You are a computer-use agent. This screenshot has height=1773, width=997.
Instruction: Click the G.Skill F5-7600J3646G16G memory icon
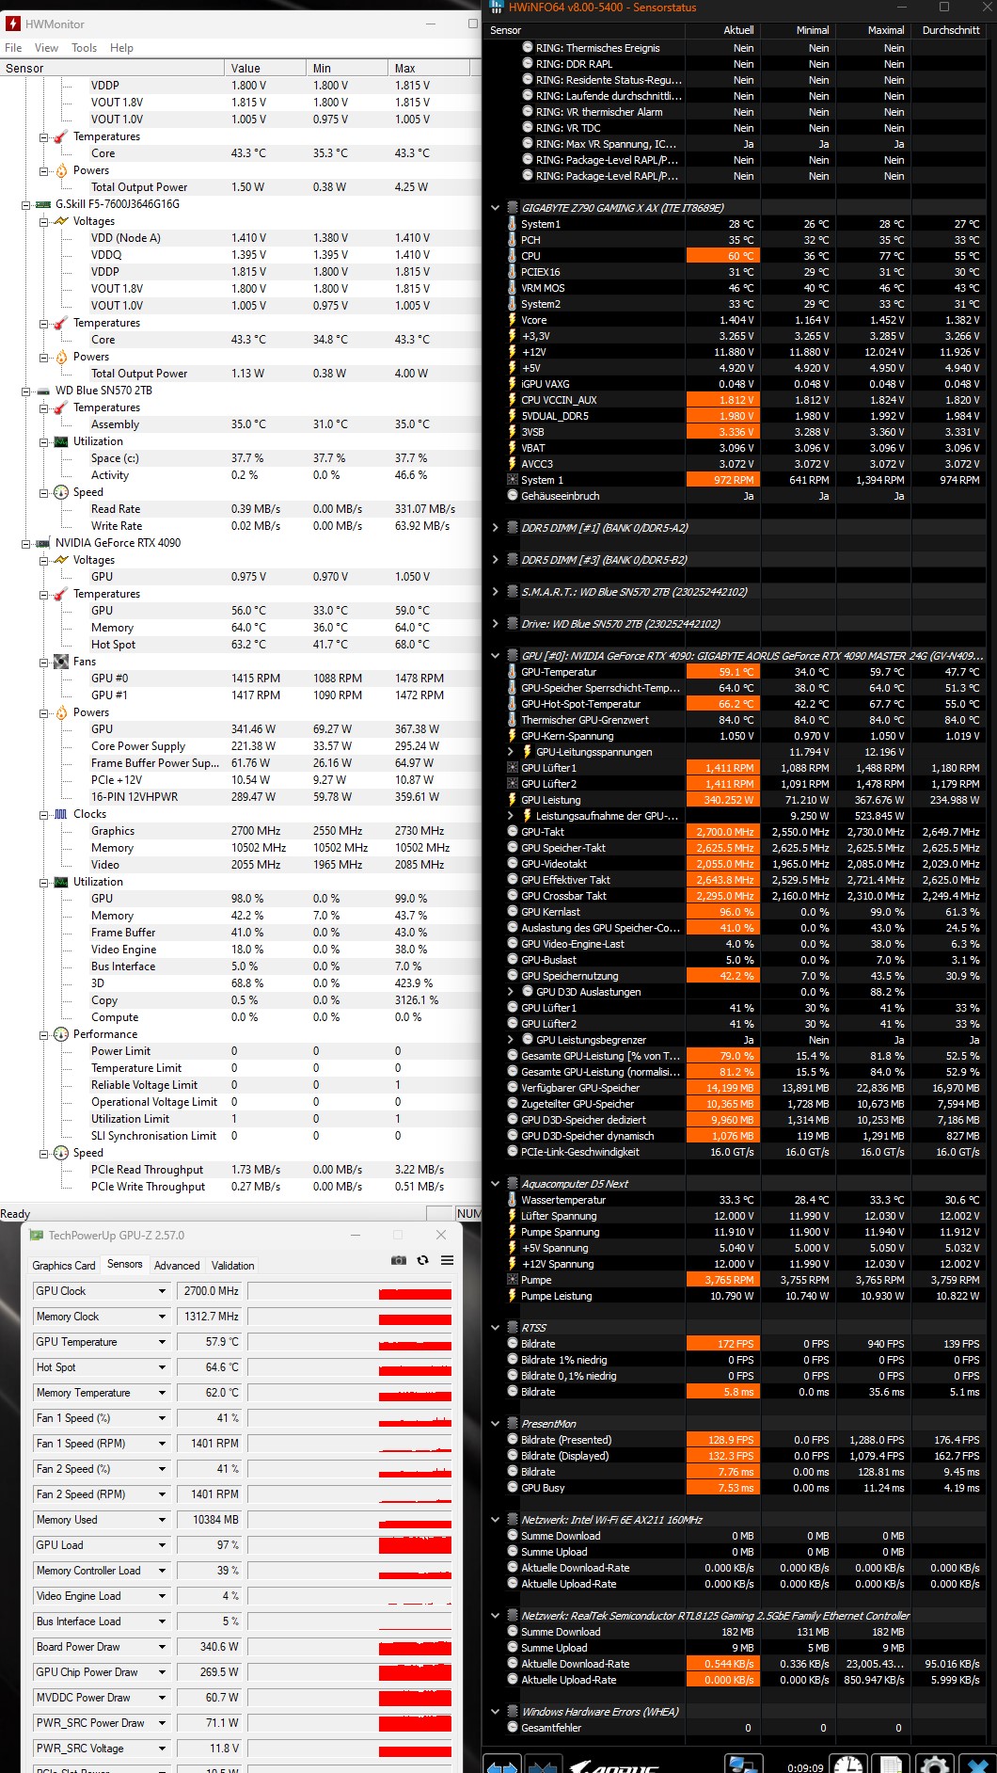point(42,204)
